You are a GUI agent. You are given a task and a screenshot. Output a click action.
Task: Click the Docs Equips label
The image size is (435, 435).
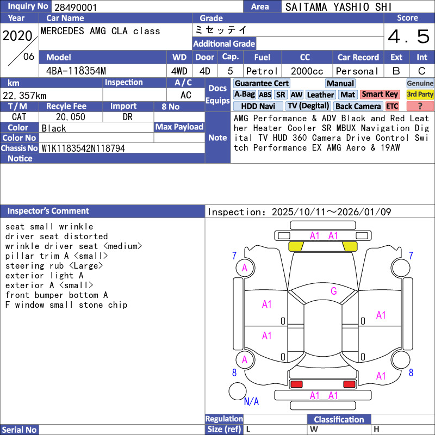coord(217,95)
